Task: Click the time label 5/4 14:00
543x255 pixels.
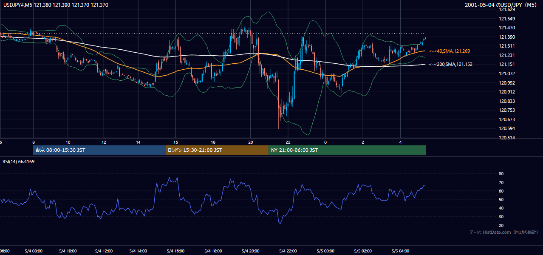Action: coord(139,251)
